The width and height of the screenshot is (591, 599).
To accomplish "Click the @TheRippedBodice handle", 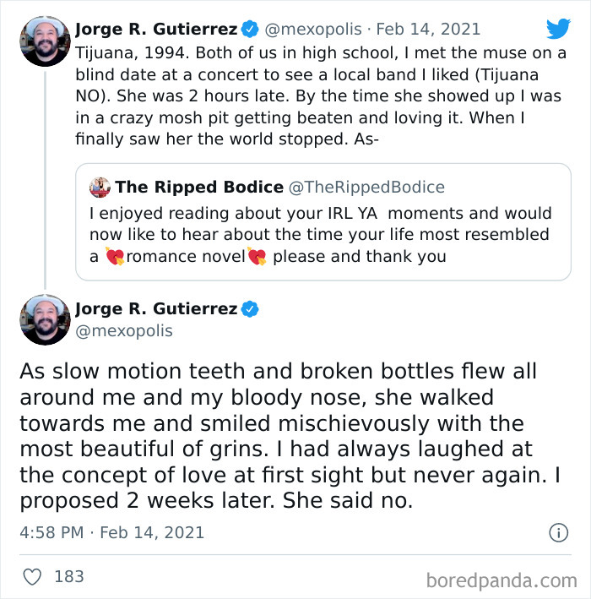I will point(367,188).
